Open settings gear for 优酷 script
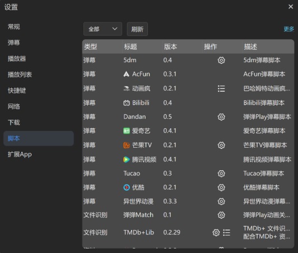 coord(221,188)
